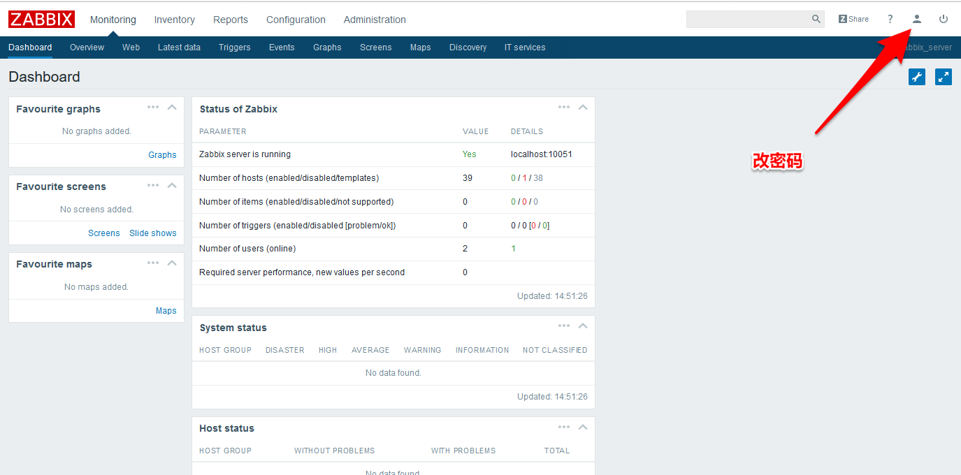This screenshot has width=961, height=475.
Task: Open the Inventory main menu
Action: pos(175,20)
